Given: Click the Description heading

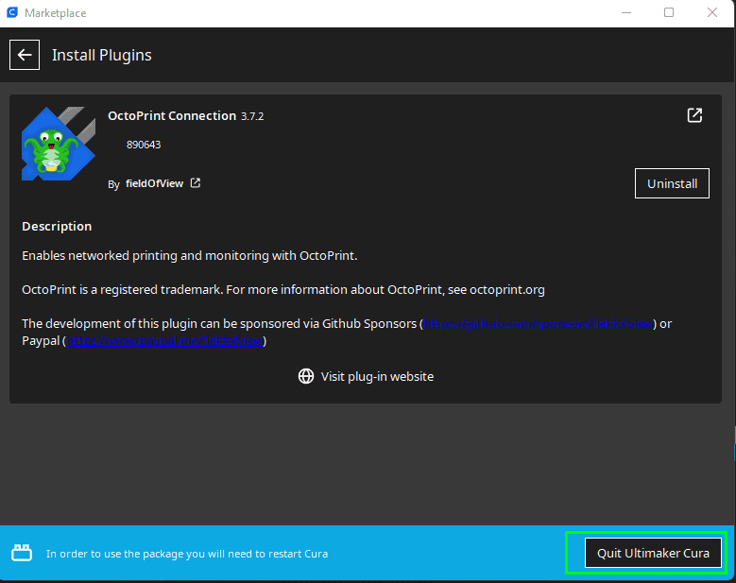Looking at the screenshot, I should click(x=57, y=226).
